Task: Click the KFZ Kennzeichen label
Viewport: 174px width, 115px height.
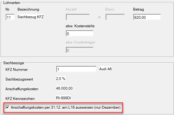Action: pyautogui.click(x=20, y=99)
